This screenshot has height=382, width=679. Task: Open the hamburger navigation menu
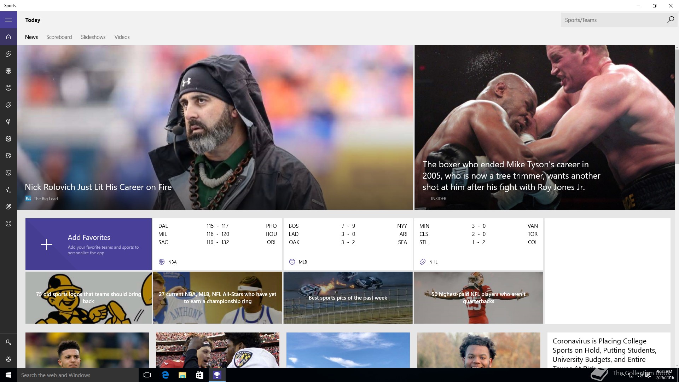pyautogui.click(x=8, y=20)
